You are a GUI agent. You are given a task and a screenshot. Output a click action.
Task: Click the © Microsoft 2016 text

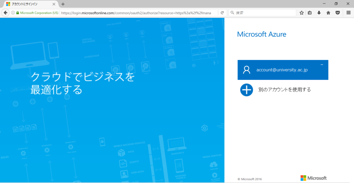click(250, 179)
